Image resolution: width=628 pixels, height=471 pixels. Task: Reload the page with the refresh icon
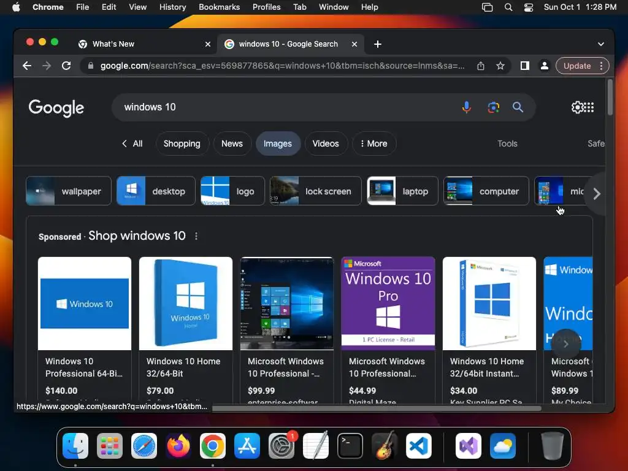66,66
